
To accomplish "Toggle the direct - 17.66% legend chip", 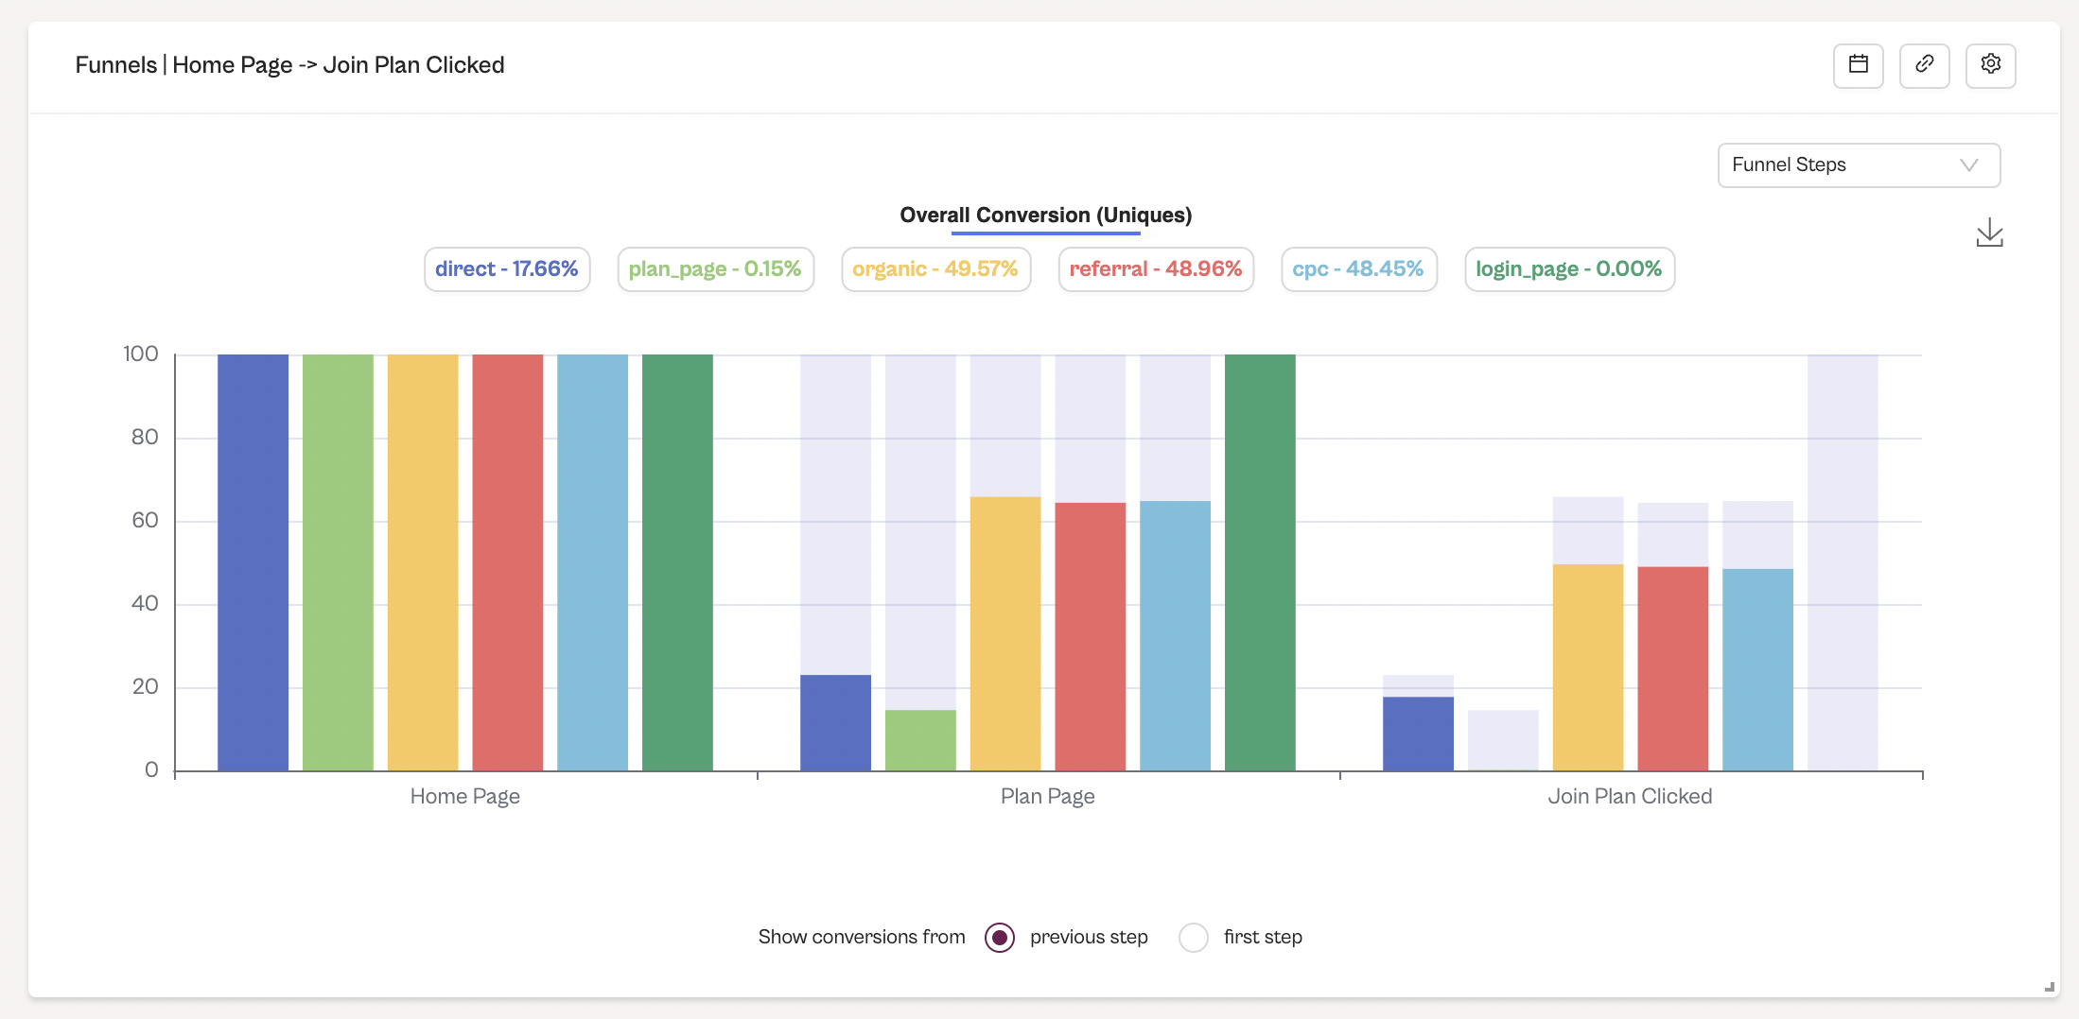I will point(507,269).
